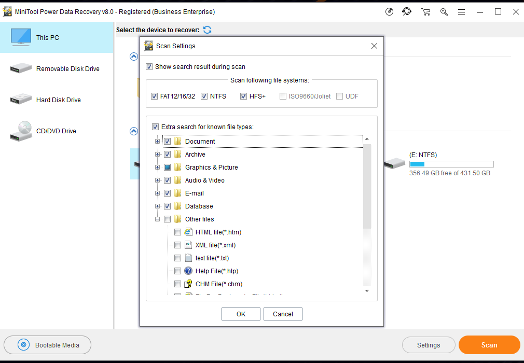This screenshot has height=363, width=524.
Task: Select This PC in sidebar
Action: pyautogui.click(x=57, y=37)
